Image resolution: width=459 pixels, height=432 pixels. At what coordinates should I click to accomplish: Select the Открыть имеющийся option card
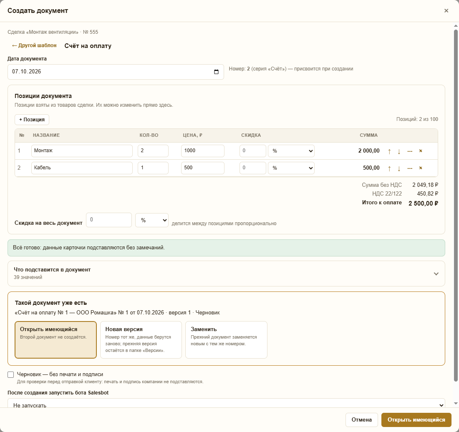click(x=55, y=340)
